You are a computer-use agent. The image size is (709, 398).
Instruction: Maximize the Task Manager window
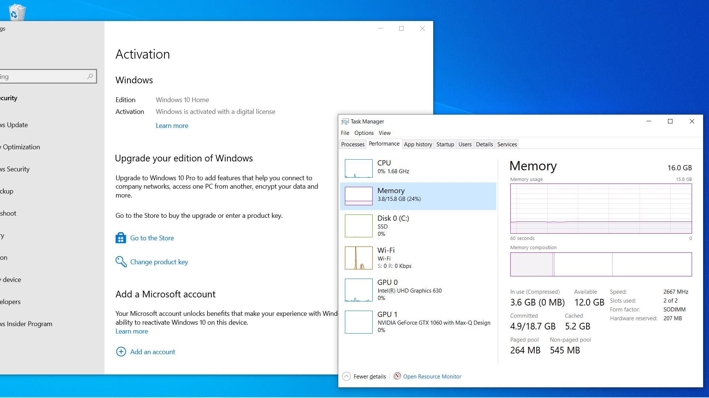pos(670,121)
